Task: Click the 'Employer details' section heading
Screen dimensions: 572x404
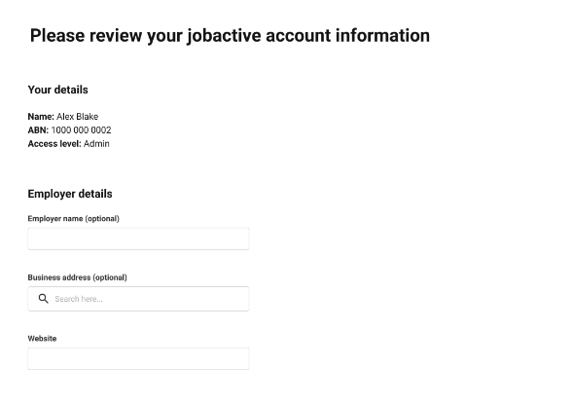Action: (x=70, y=194)
